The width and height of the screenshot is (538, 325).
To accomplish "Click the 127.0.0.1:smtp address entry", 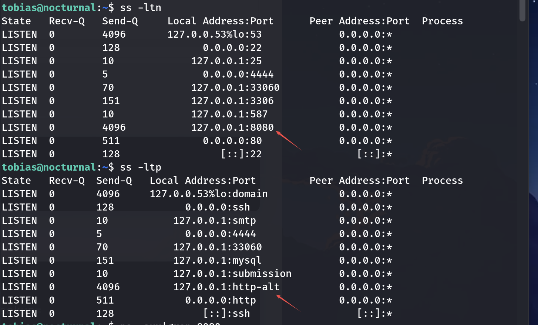I will point(215,220).
